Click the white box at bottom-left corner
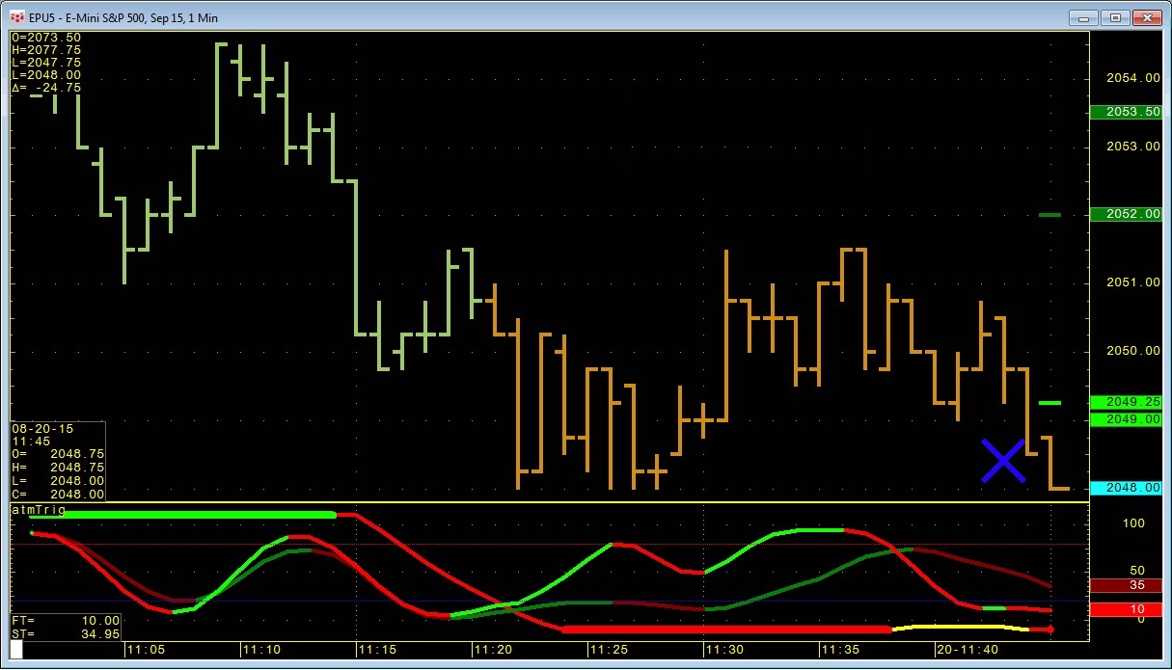This screenshot has height=670, width=1172. (15, 651)
